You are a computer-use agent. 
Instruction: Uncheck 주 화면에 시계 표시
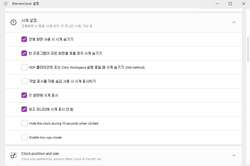click(24, 95)
